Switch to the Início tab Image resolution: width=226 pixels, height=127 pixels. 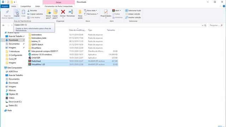coord(14,6)
